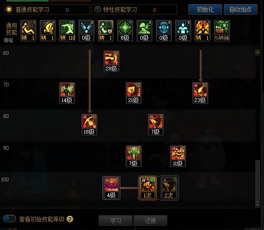Click the 自动加点 auto-assign button
This screenshot has width=264, height=230.
240,9
